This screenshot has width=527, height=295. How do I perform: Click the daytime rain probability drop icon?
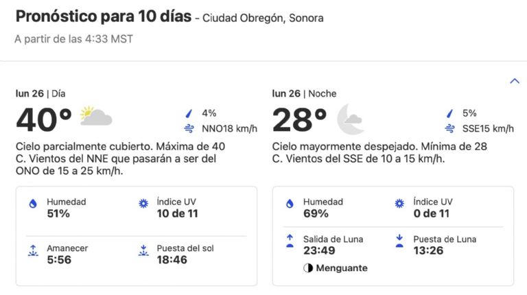pyautogui.click(x=189, y=114)
